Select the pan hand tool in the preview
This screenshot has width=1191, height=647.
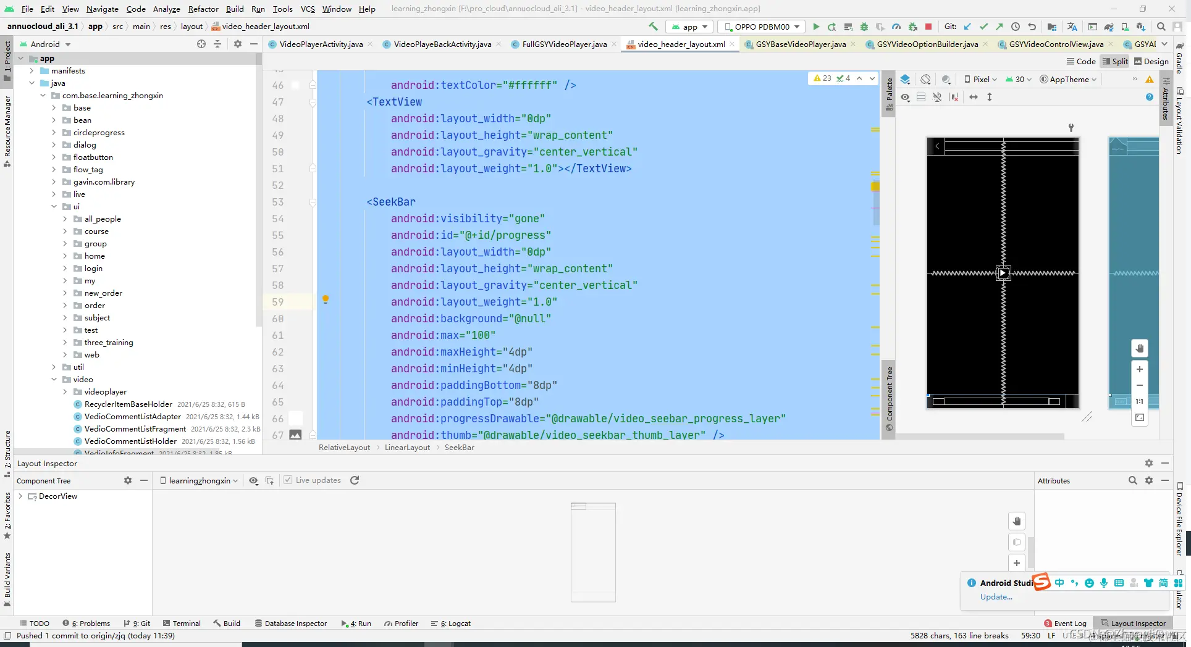tap(1140, 348)
